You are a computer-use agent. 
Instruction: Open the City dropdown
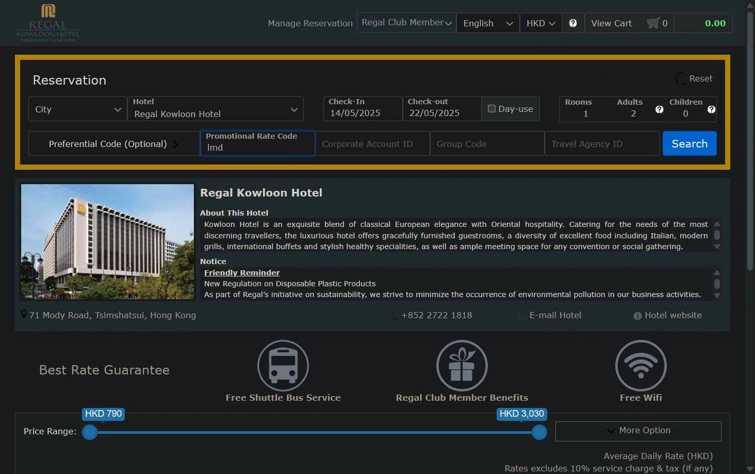click(78, 109)
